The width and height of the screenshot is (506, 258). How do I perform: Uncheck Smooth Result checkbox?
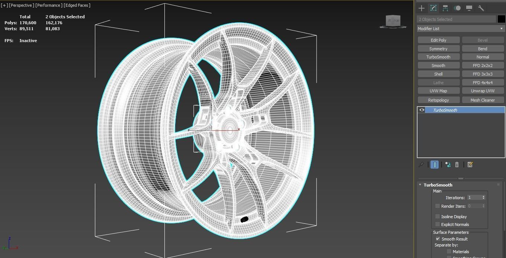pyautogui.click(x=438, y=239)
